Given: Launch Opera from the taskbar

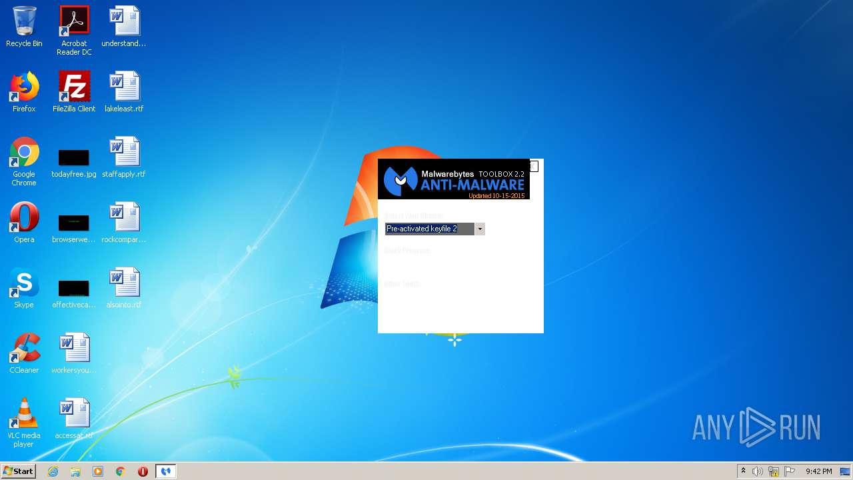Looking at the screenshot, I should click(143, 471).
